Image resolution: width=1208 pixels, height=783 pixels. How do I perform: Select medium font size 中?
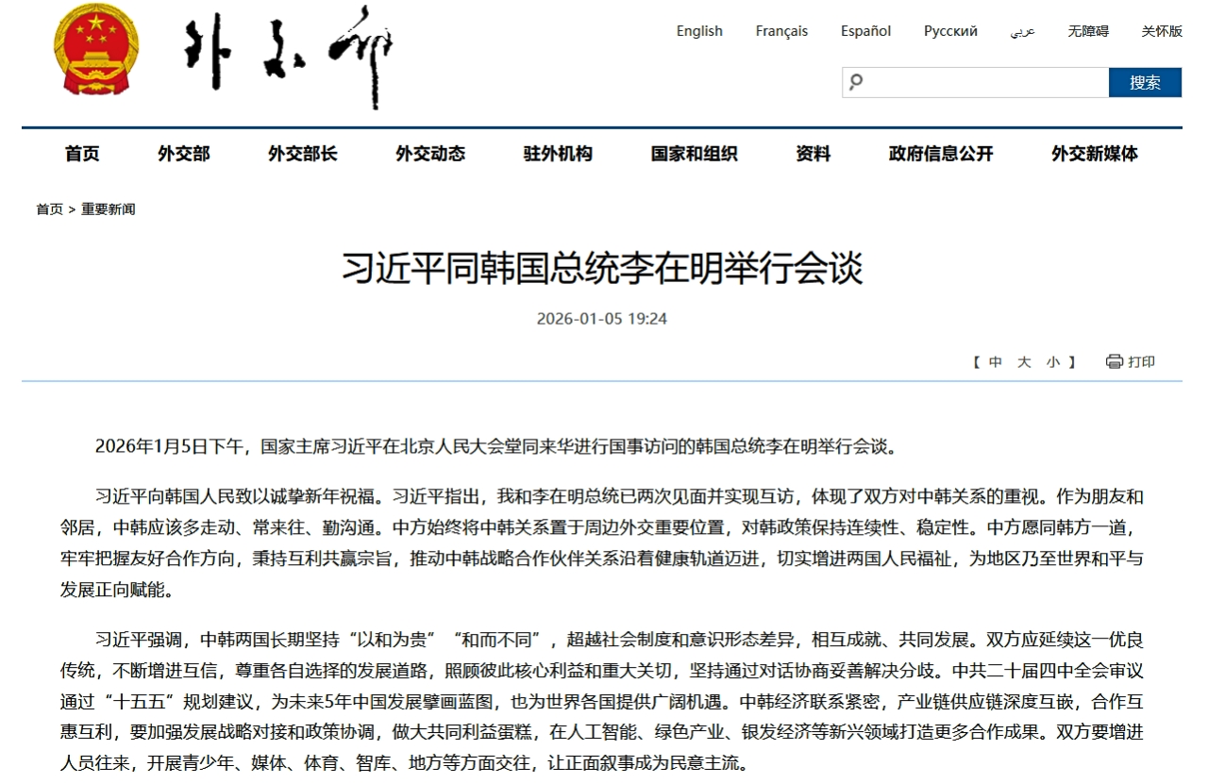[996, 362]
